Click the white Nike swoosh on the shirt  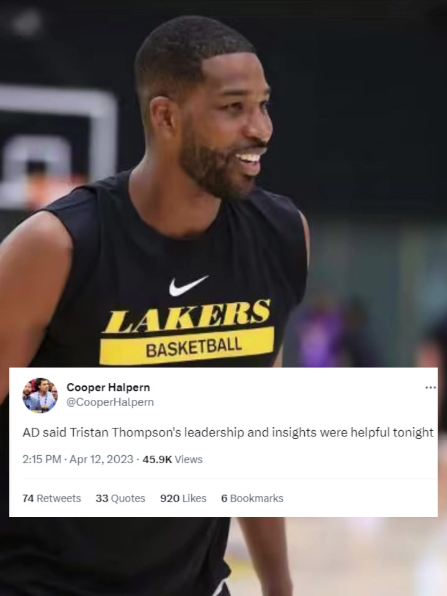[x=188, y=285]
